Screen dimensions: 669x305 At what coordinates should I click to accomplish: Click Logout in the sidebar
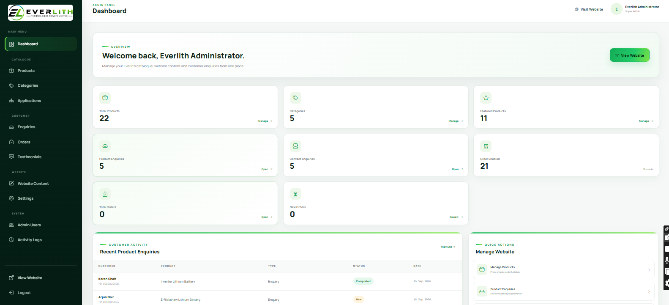pos(41,293)
